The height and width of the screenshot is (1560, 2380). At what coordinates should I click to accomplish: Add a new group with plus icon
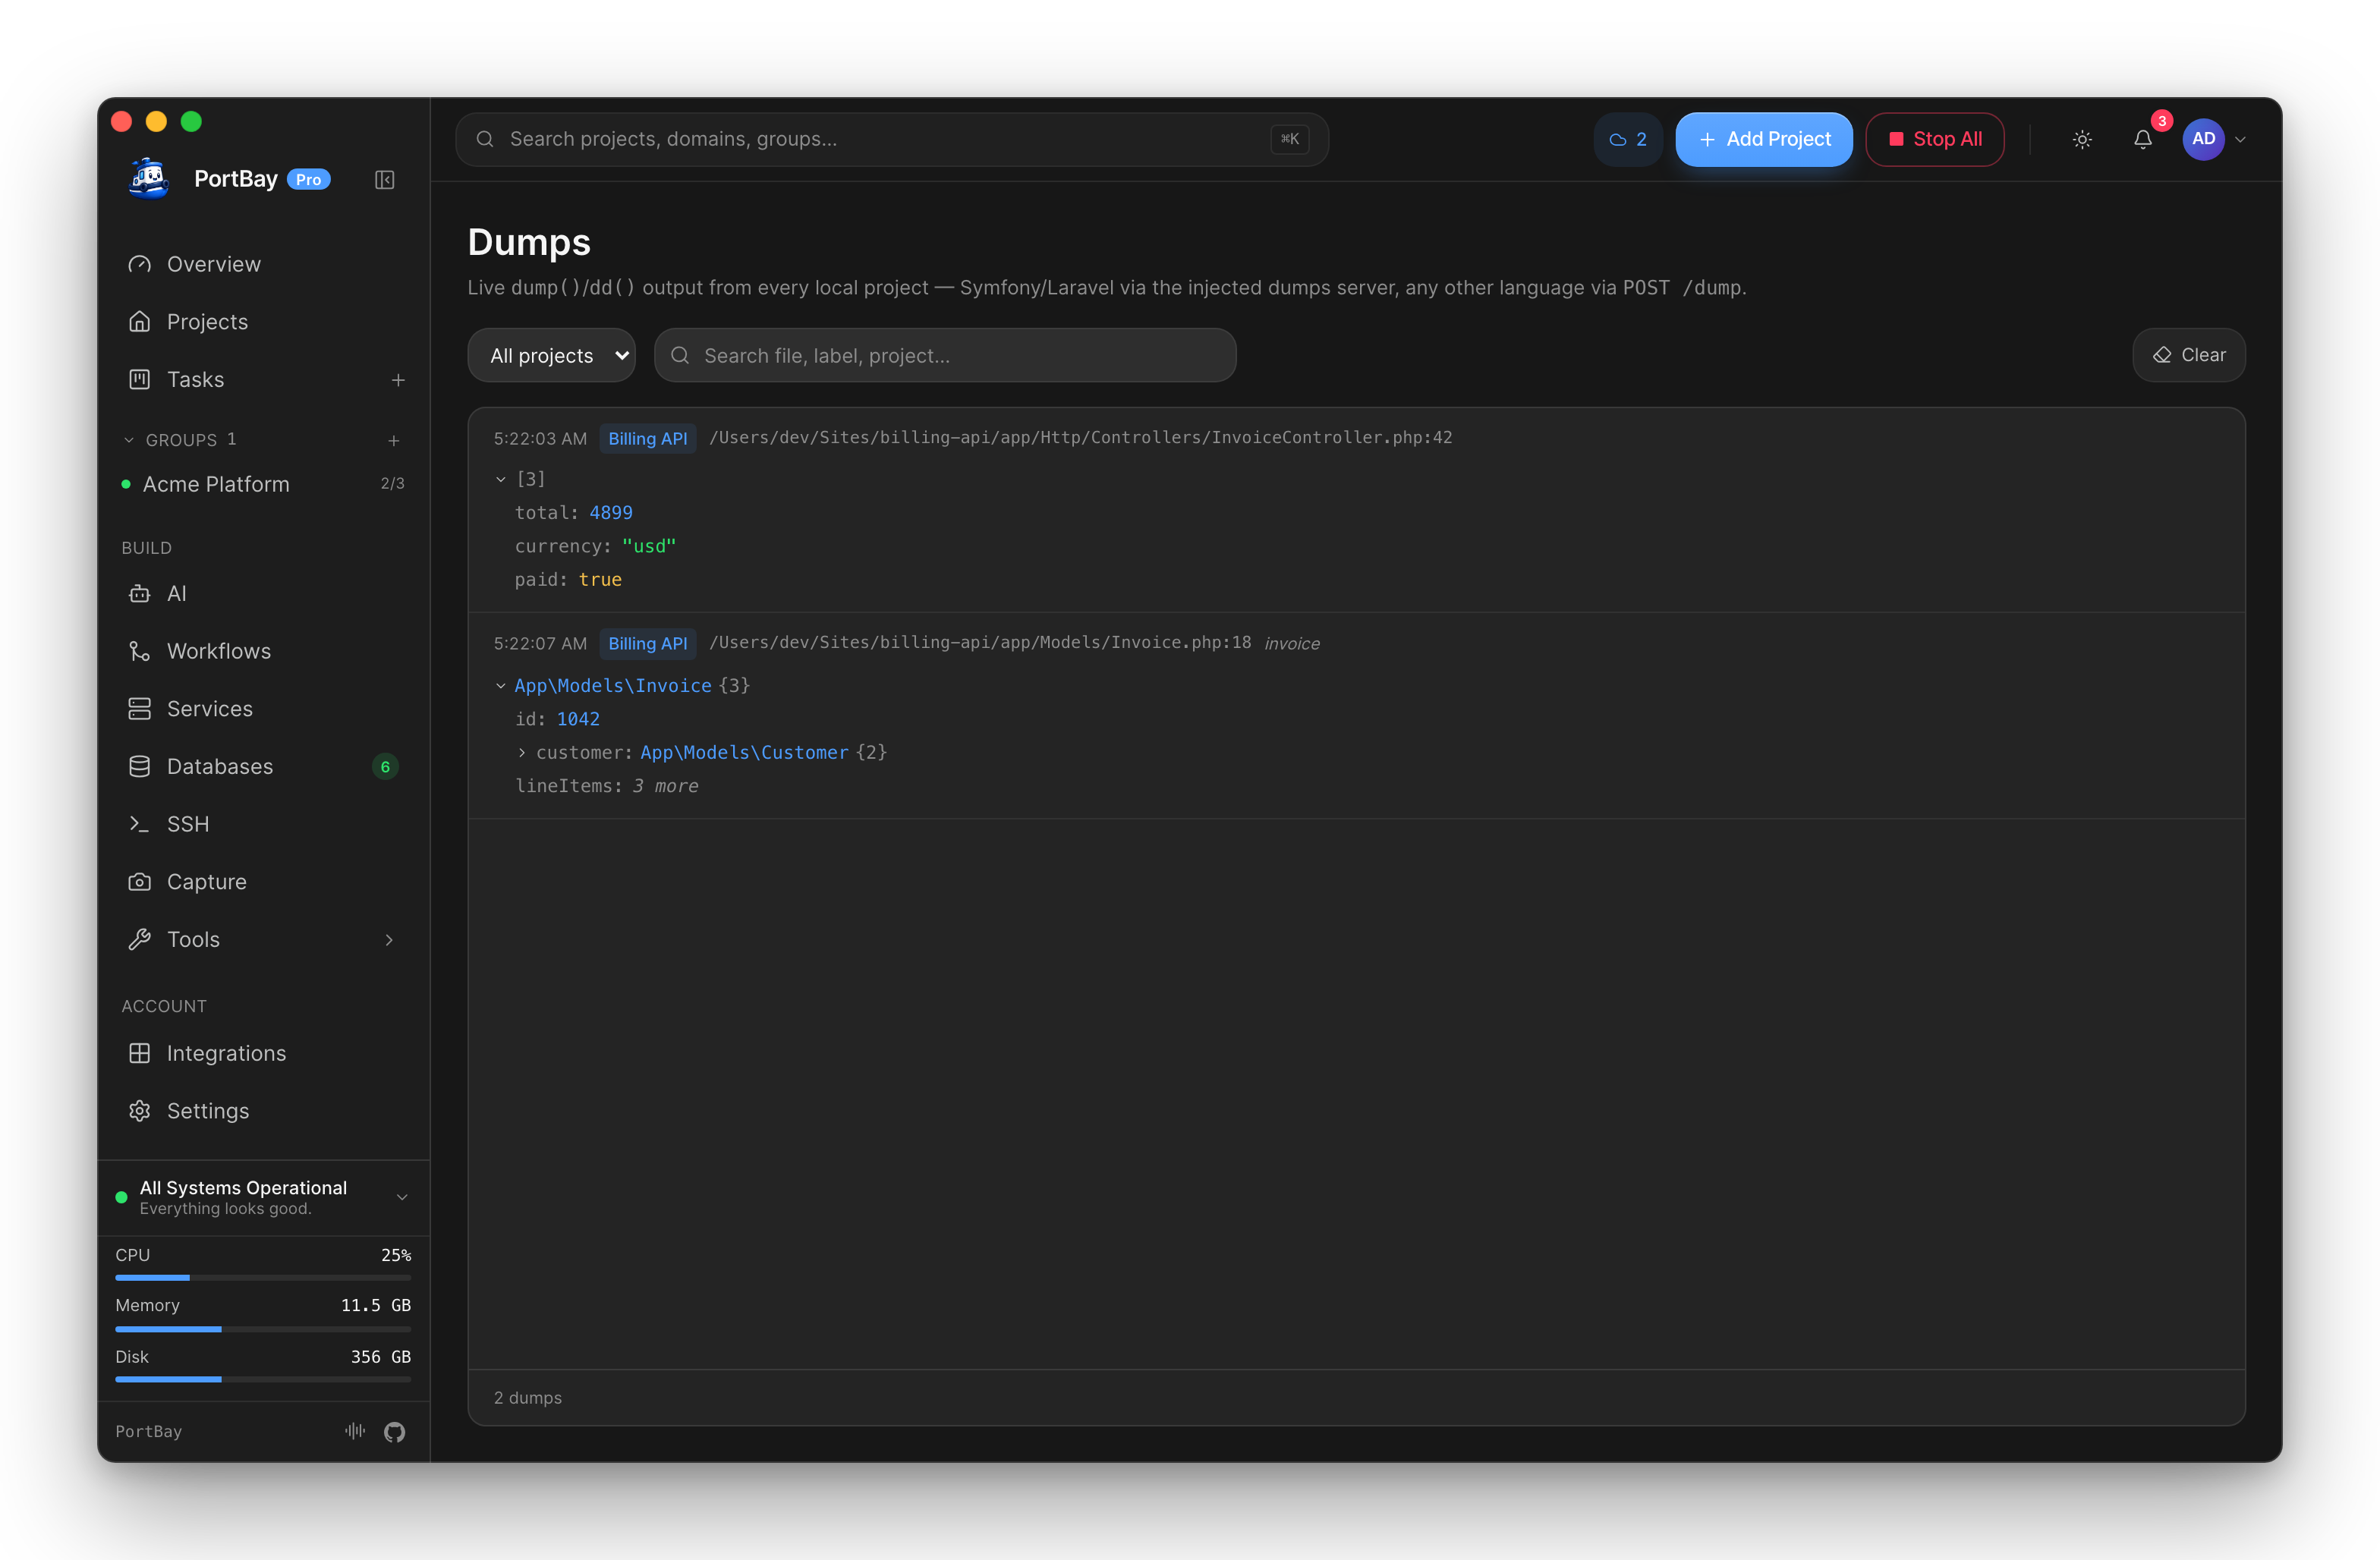click(394, 440)
